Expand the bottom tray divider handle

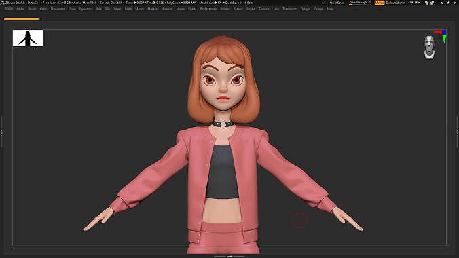coord(229,257)
